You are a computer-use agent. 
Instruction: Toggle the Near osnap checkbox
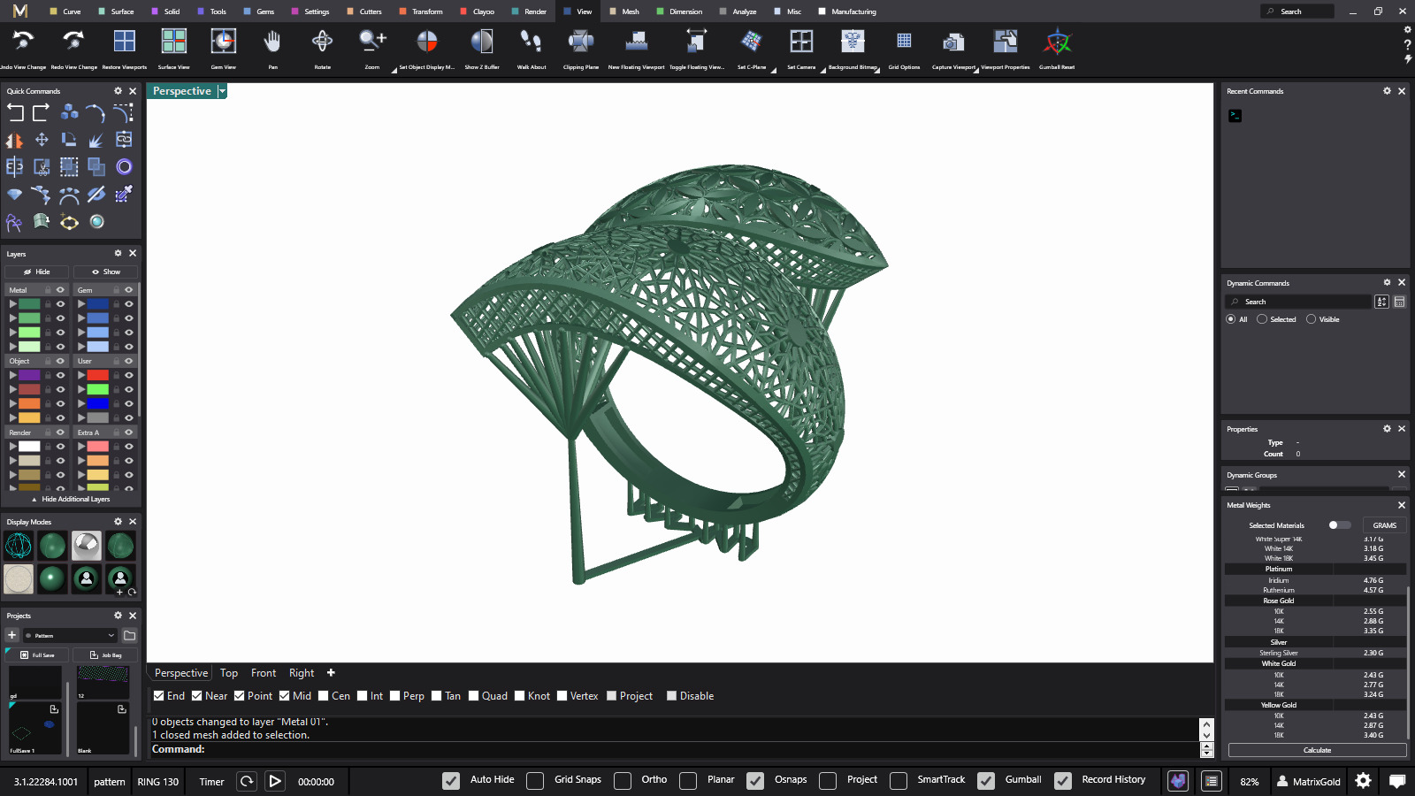click(x=197, y=696)
